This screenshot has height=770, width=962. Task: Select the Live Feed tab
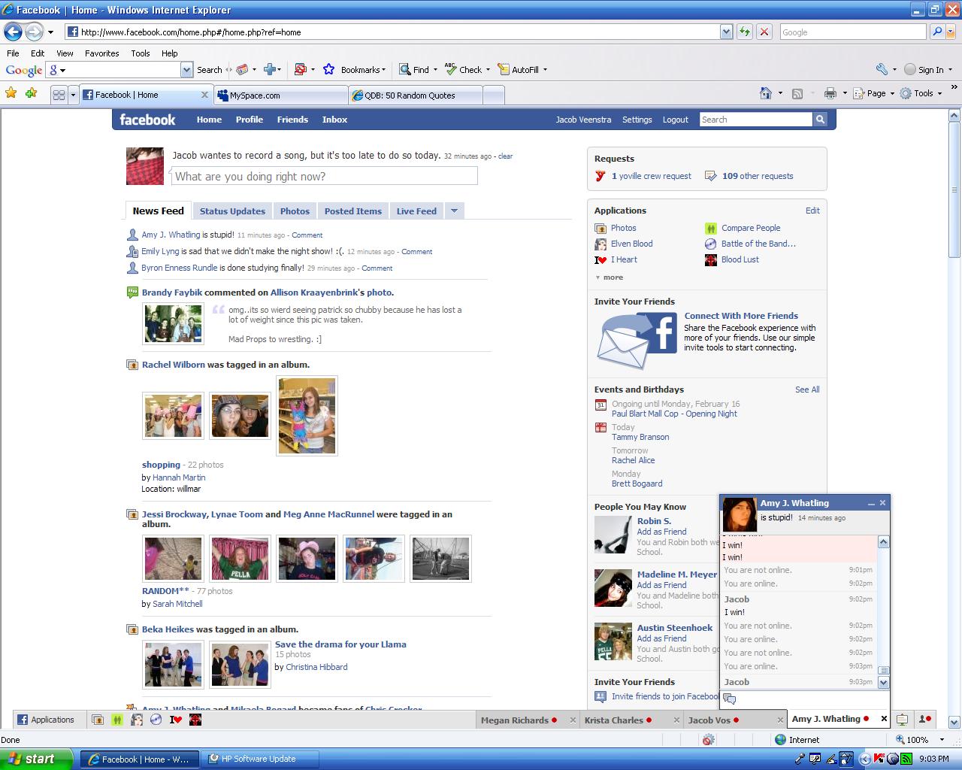coord(416,211)
